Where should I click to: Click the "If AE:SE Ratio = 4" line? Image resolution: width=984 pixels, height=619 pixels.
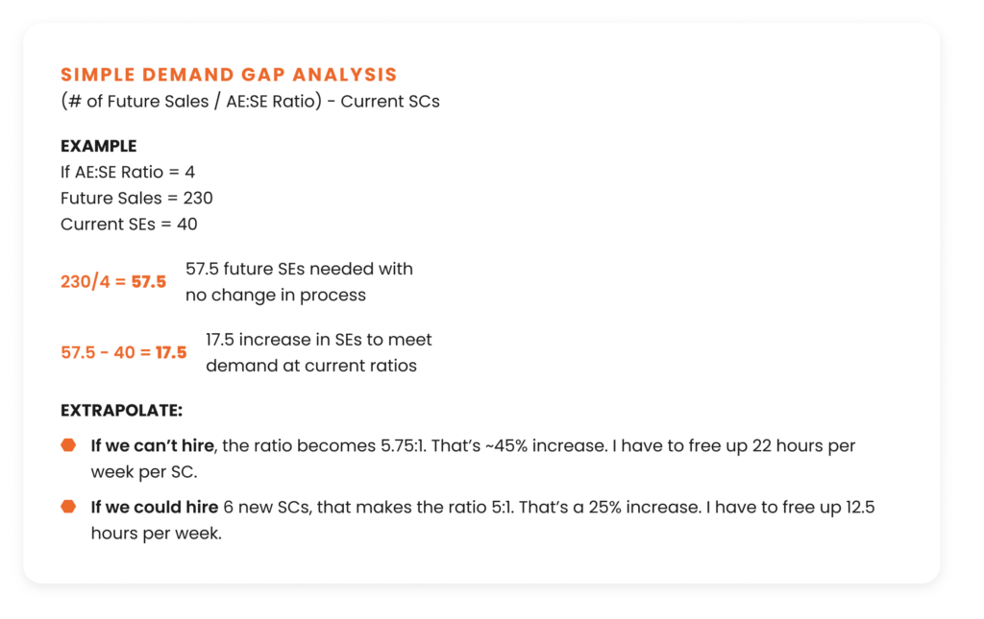pos(128,172)
